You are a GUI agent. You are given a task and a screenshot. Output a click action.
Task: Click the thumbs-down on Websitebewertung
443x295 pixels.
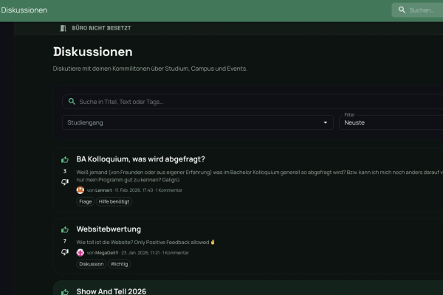(x=65, y=252)
